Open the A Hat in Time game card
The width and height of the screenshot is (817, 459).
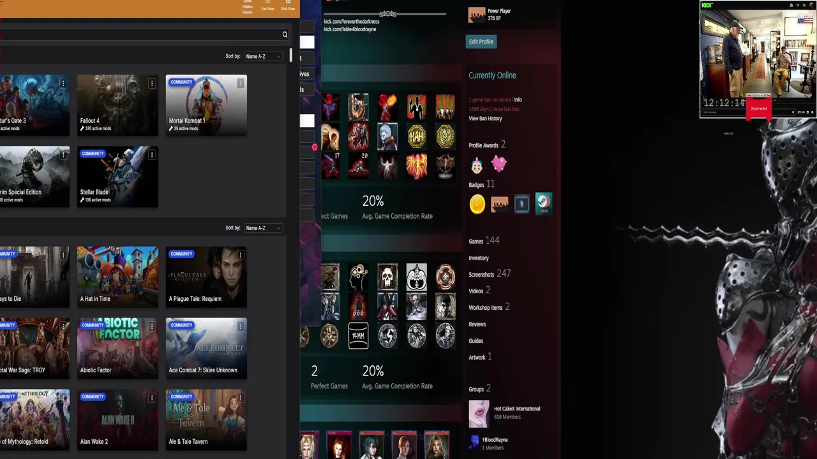[117, 277]
